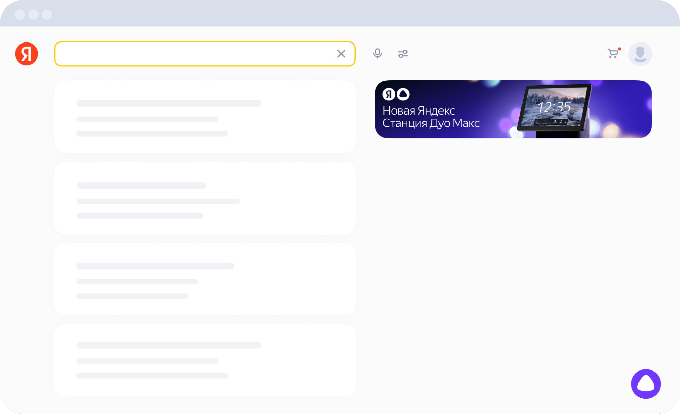Open the Яндекс Станция Дуо Макс banner text

(431, 117)
